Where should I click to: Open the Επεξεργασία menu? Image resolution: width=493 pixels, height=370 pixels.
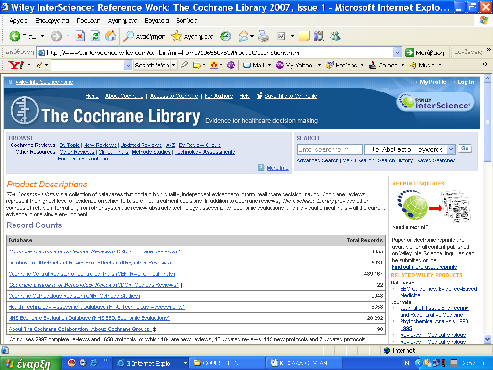(x=52, y=21)
